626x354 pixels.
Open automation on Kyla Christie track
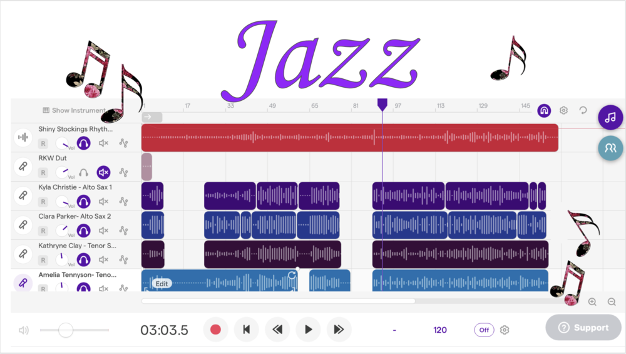[124, 201]
